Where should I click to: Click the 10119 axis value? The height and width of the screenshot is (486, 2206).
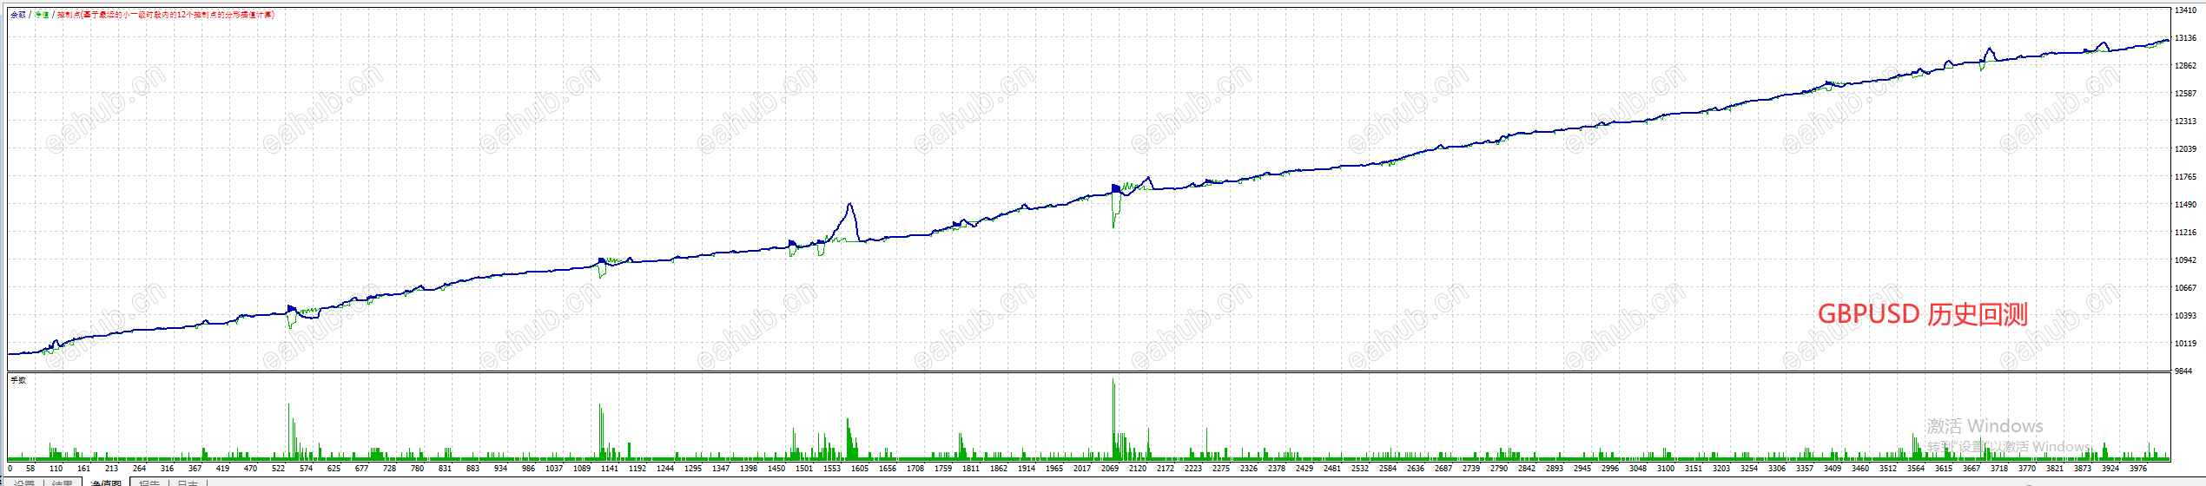coord(2185,344)
